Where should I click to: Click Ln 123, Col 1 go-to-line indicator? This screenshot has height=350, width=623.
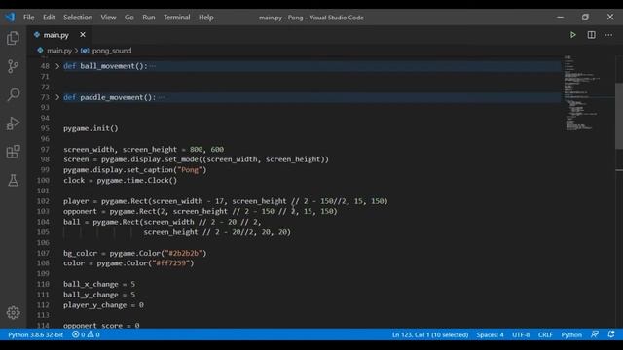coord(430,334)
